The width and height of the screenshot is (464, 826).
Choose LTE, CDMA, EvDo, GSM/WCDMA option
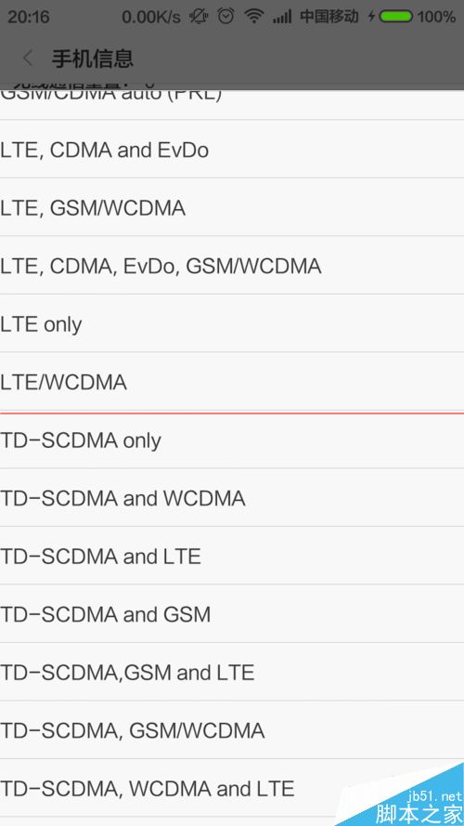232,265
